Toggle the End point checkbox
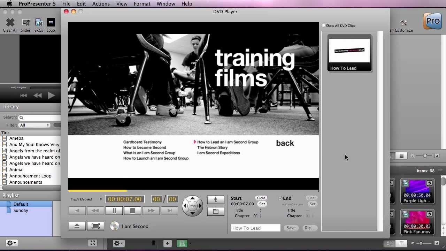 tap(280, 198)
